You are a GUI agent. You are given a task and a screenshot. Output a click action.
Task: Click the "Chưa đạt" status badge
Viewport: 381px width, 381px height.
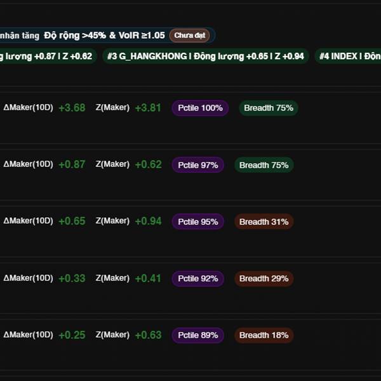189,36
